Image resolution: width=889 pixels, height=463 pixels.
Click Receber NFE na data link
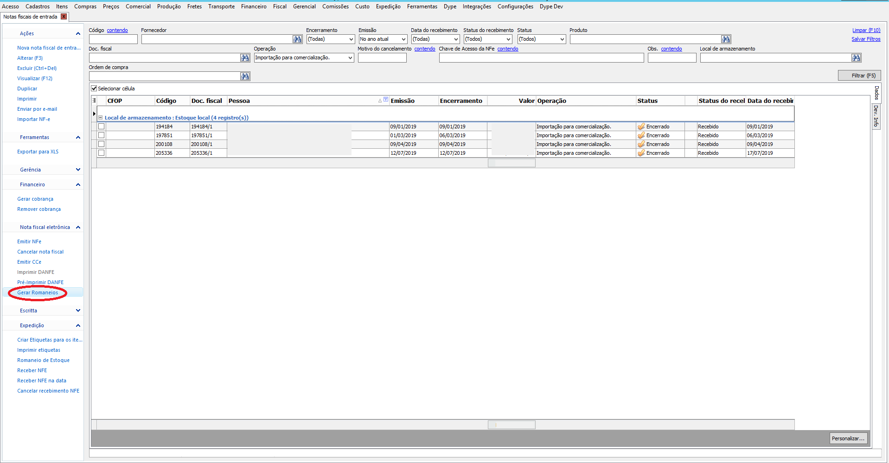42,381
